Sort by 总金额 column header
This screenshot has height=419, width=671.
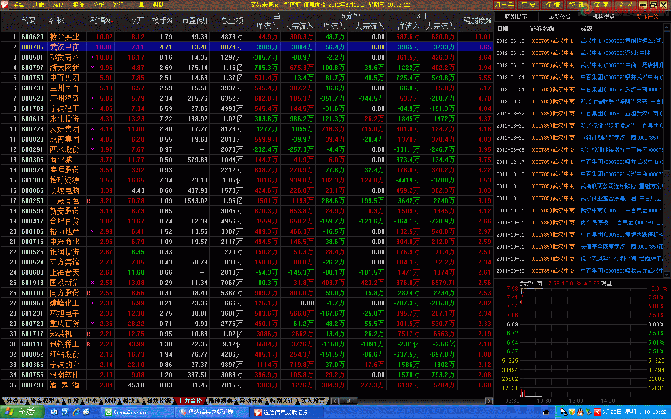232,20
